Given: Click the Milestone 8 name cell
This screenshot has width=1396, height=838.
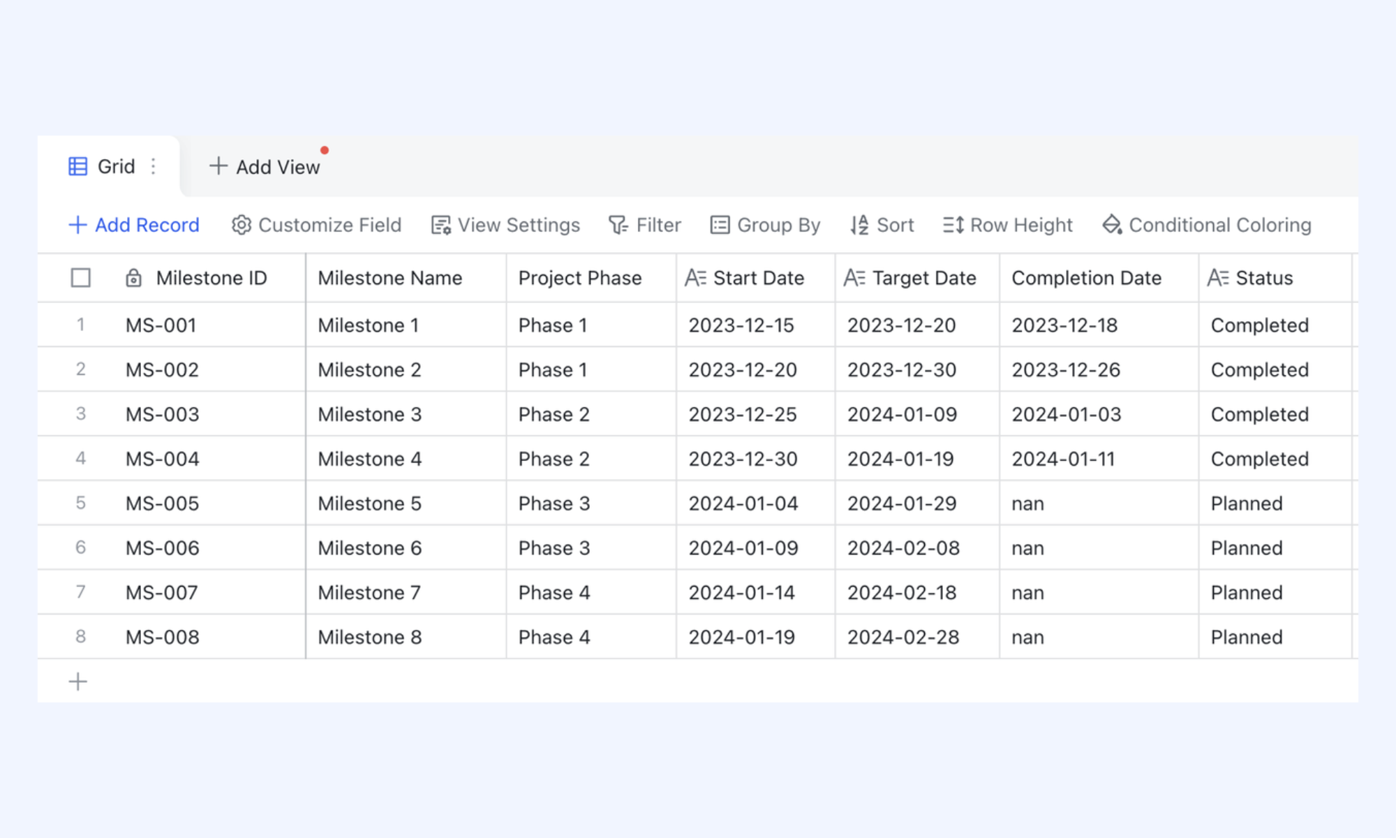Looking at the screenshot, I should pos(406,637).
